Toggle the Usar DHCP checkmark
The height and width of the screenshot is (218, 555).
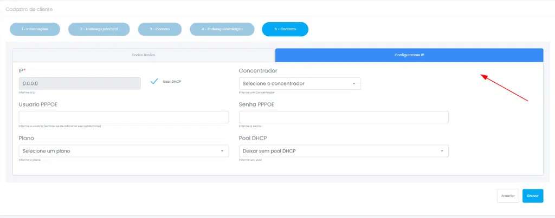[154, 82]
